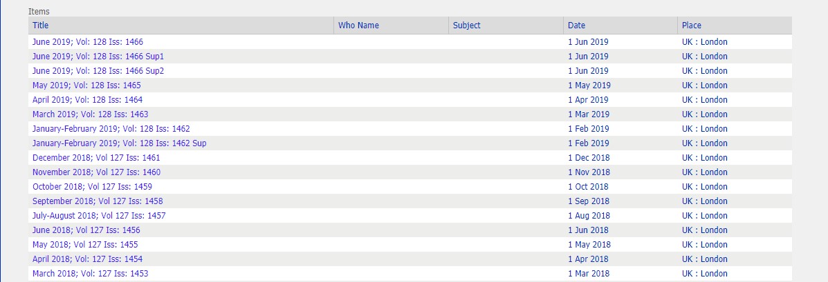
Task: Open January-February 2019 Iss: 1462 Sup
Action: click(x=120, y=143)
